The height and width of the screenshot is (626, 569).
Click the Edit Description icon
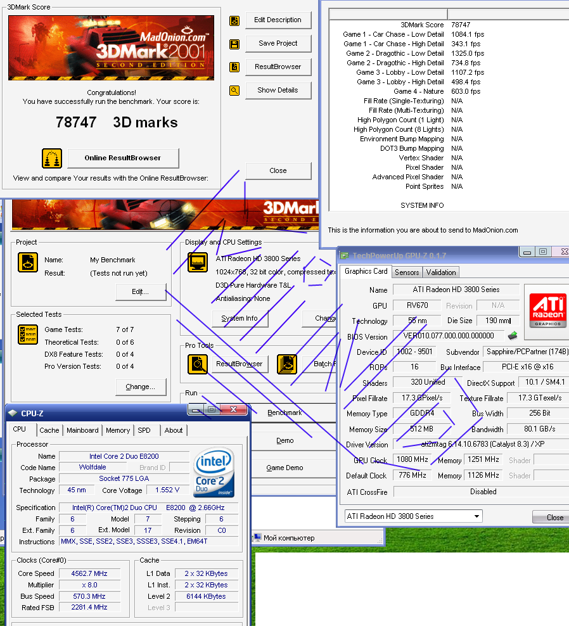click(x=234, y=21)
